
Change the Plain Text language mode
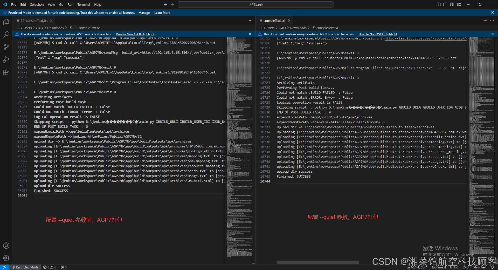click(480, 267)
